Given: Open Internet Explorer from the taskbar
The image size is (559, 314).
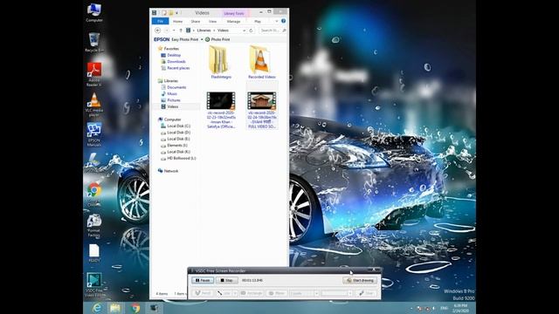Looking at the screenshot, I should pyautogui.click(x=96, y=308).
